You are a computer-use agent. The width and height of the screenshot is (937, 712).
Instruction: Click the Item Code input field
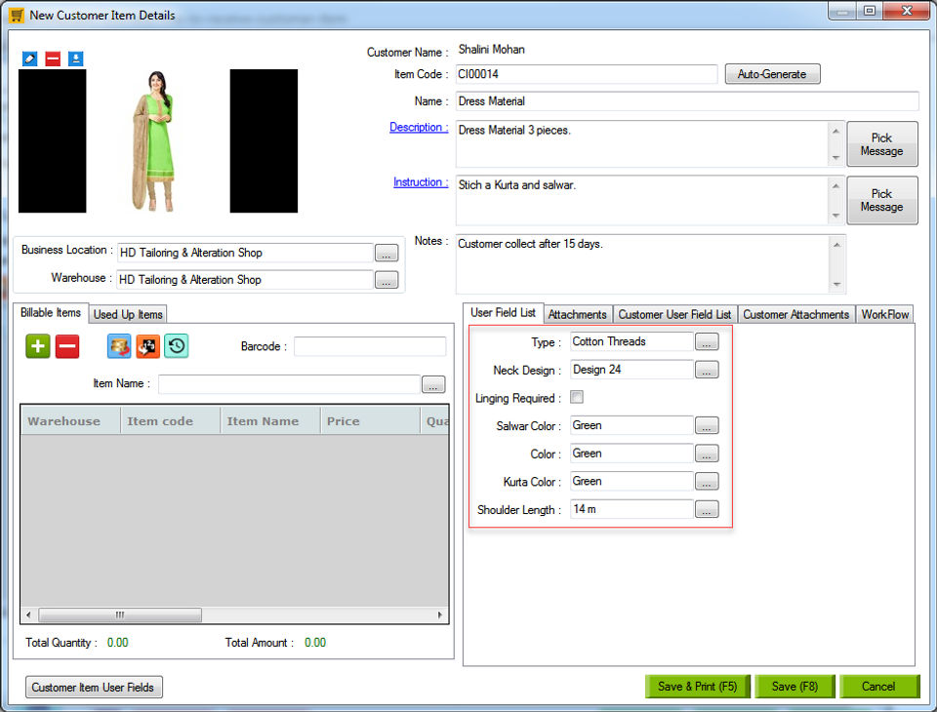(587, 74)
